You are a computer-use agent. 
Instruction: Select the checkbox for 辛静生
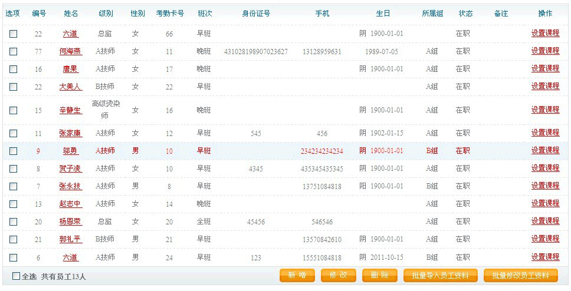pyautogui.click(x=13, y=110)
